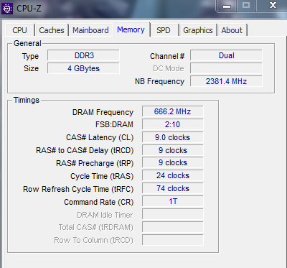The height and width of the screenshot is (268, 287).
Task: Select the 4 GBytes size field
Action: click(x=83, y=68)
